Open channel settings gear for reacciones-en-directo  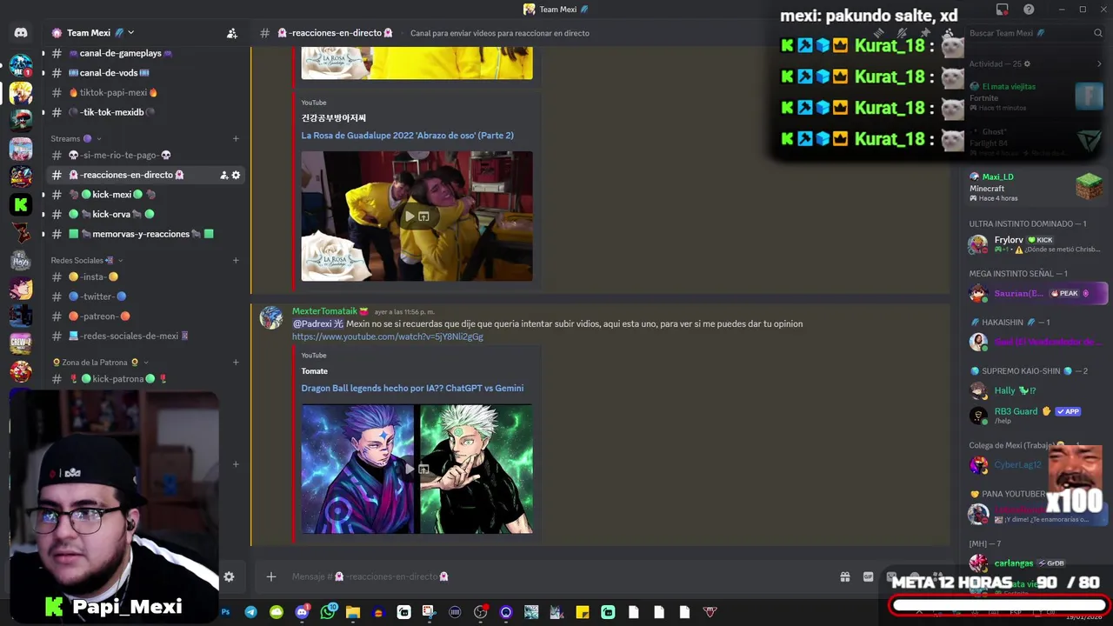point(236,175)
